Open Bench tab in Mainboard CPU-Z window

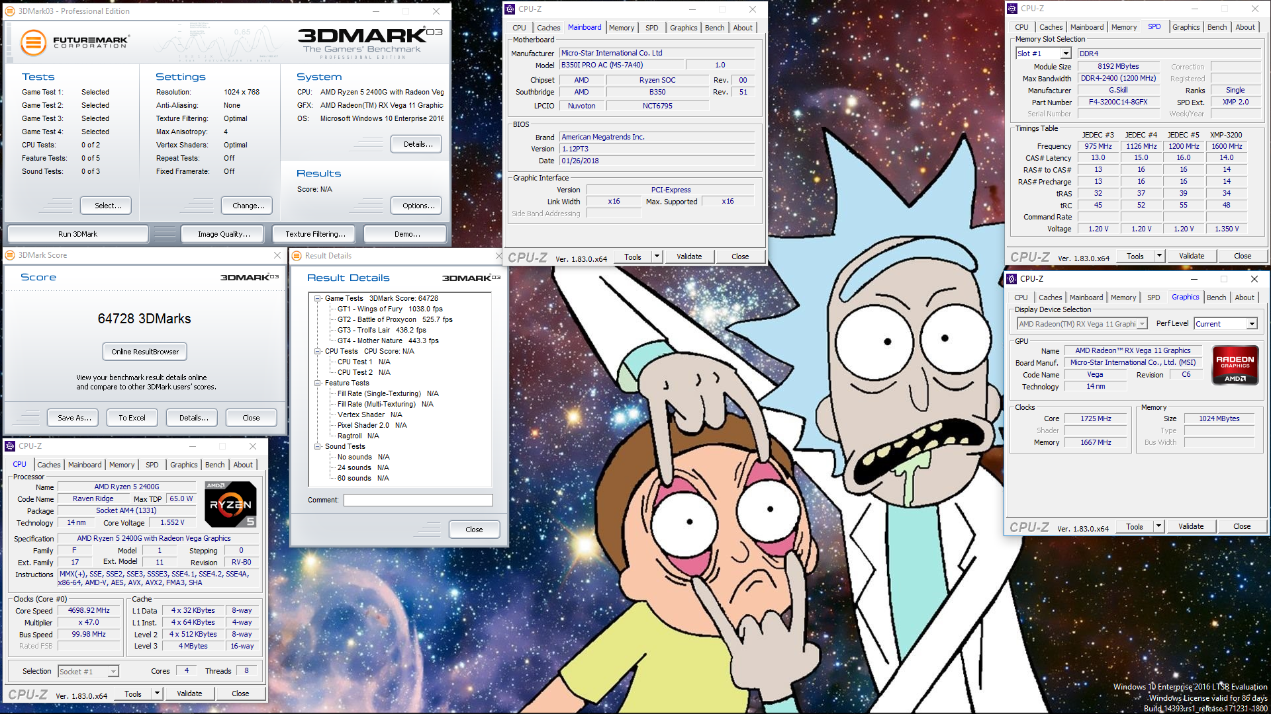[x=714, y=28]
